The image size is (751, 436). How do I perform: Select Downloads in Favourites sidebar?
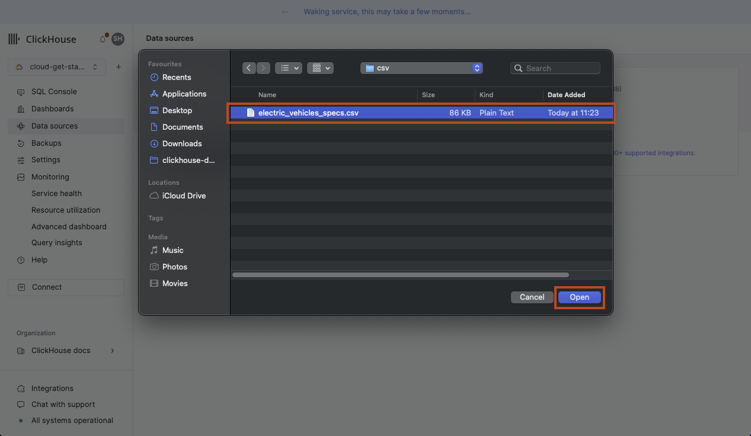182,144
